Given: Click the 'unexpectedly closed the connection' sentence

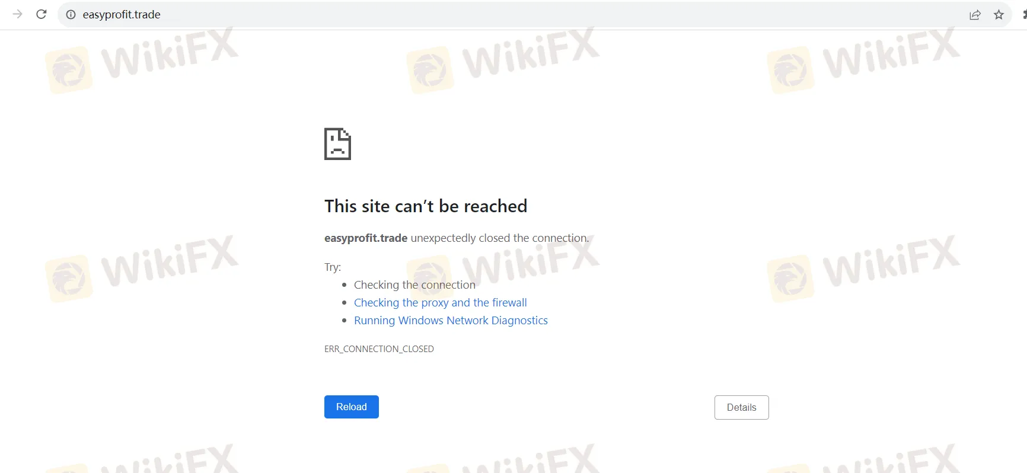Looking at the screenshot, I should [500, 238].
